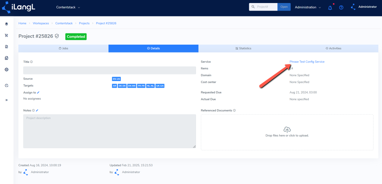Click the 'None Specified' Cost center value
The image size is (382, 184).
click(299, 82)
